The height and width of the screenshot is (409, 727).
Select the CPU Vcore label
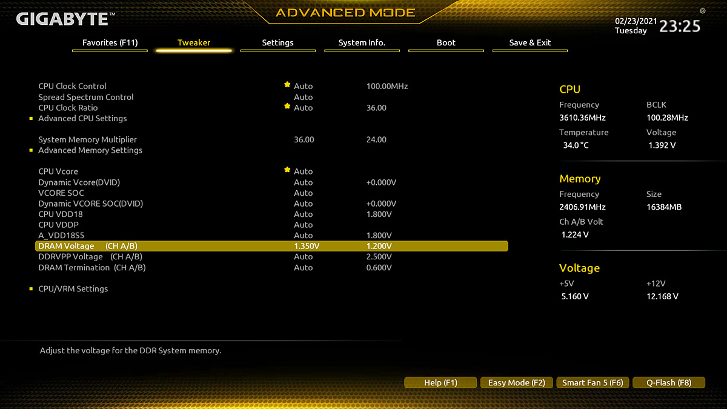tap(58, 171)
